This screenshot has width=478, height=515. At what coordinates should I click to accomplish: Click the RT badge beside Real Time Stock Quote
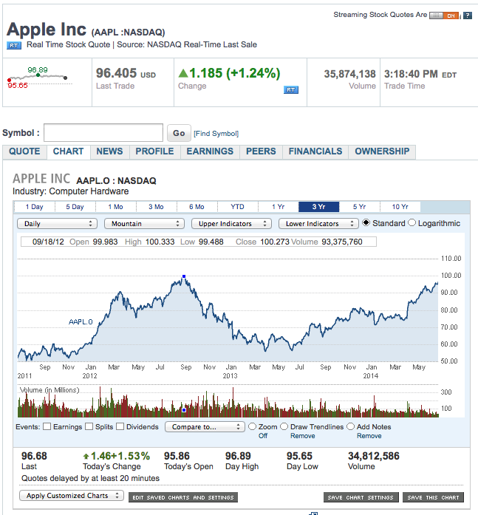coord(14,45)
